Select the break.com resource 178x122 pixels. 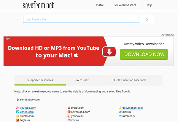click(x=78, y=108)
